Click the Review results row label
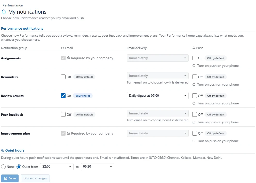256x183 pixels. pyautogui.click(x=12, y=96)
